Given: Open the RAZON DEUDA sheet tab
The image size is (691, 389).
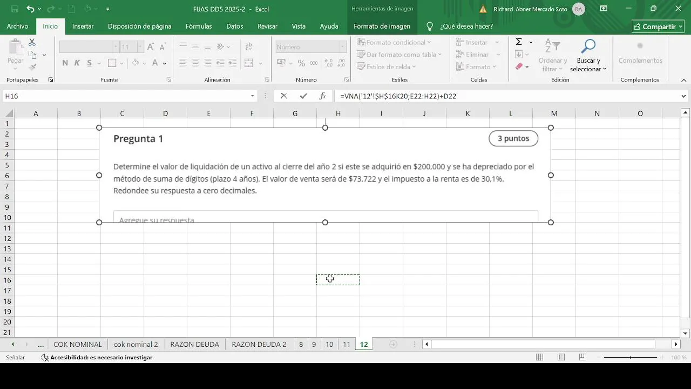Looking at the screenshot, I should [194, 344].
